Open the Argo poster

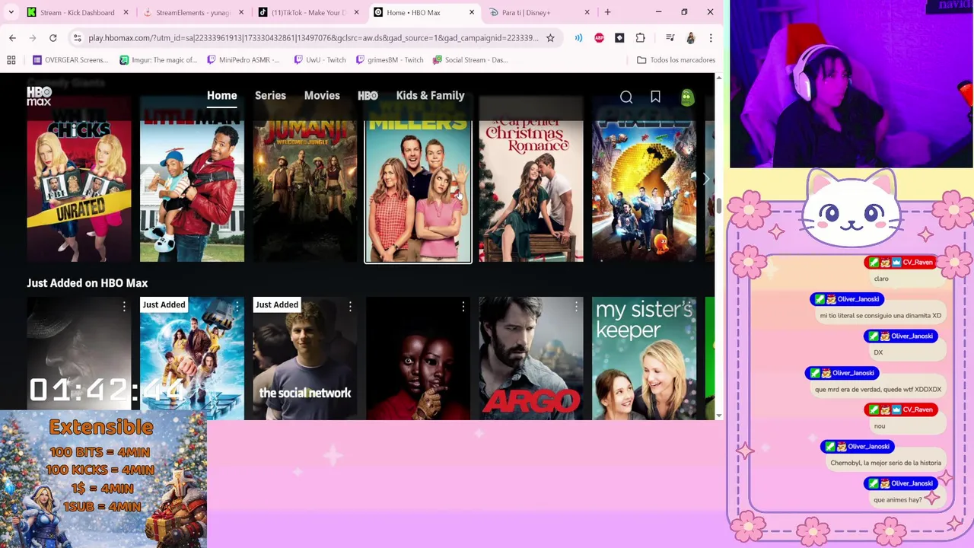[531, 358]
